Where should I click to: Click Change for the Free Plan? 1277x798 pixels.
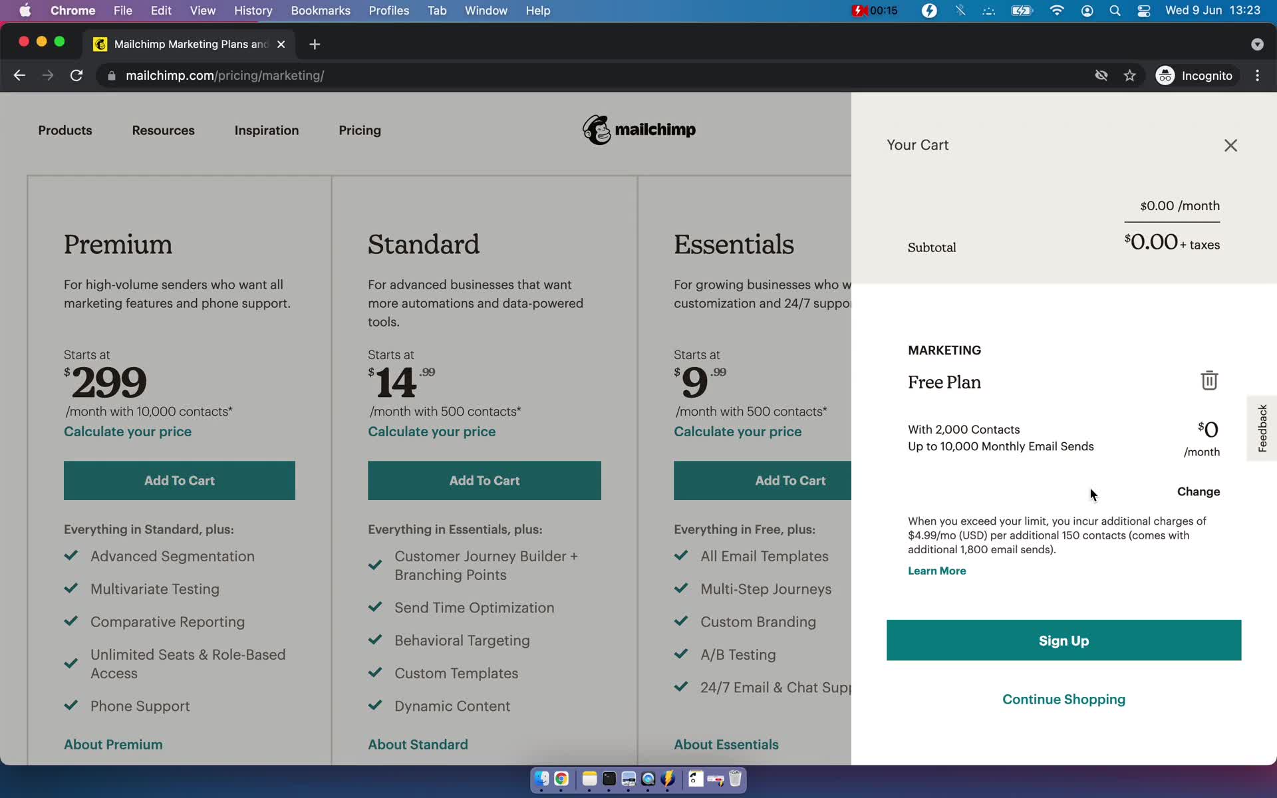[x=1199, y=491]
